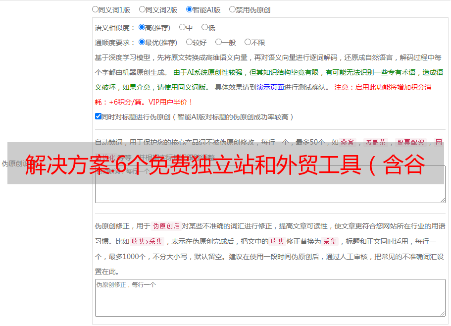Set 语义相似度 to 低
Screen dimensions: 451x326
(204, 27)
